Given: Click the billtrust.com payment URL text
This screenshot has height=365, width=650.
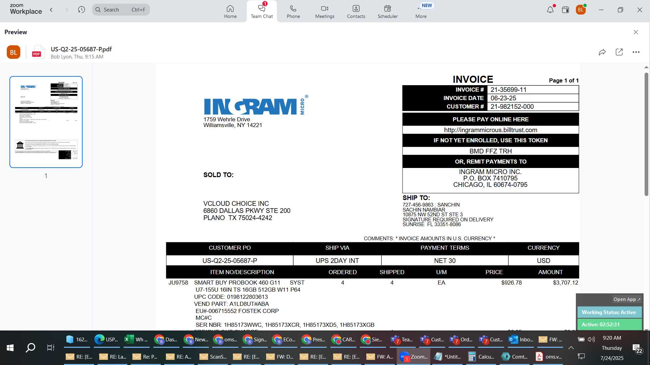Looking at the screenshot, I should point(491,130).
